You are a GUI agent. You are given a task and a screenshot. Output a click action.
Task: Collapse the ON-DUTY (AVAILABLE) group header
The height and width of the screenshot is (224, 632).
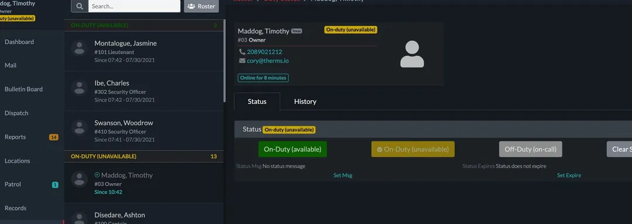click(144, 25)
